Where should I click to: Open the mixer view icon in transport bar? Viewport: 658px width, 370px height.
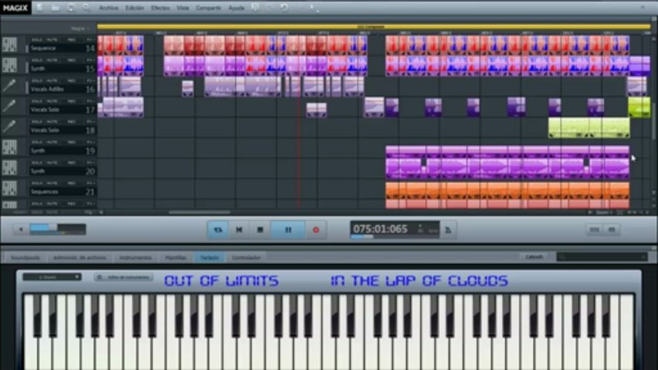coord(594,230)
